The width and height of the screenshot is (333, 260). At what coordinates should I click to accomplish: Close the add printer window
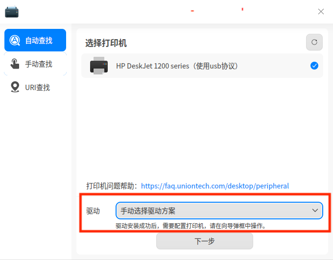pyautogui.click(x=321, y=11)
